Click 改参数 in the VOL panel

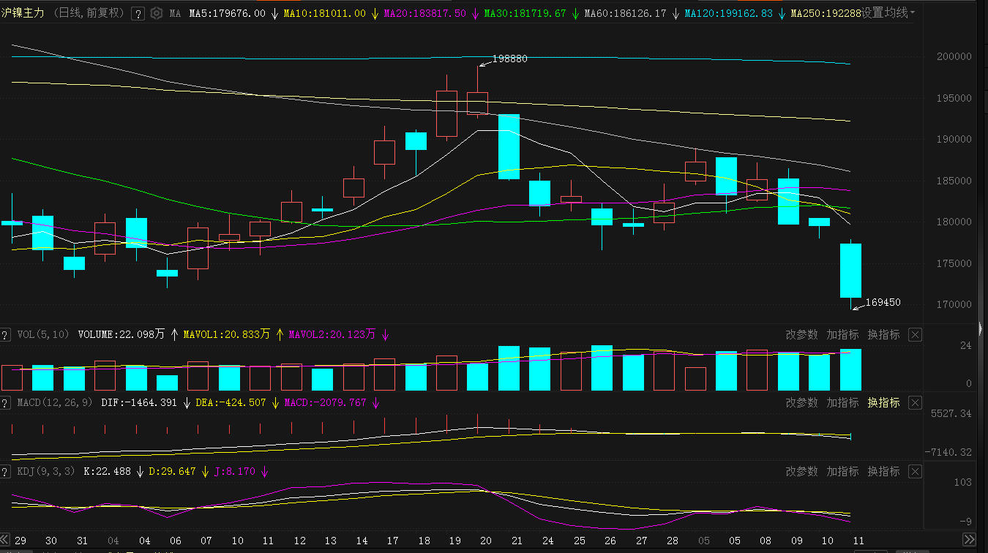click(801, 334)
